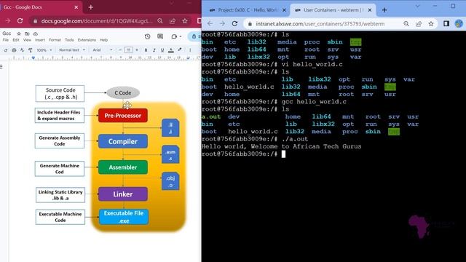The image size is (466, 262).
Task: Select the Pre-Processor box in diagram
Action: (123, 116)
